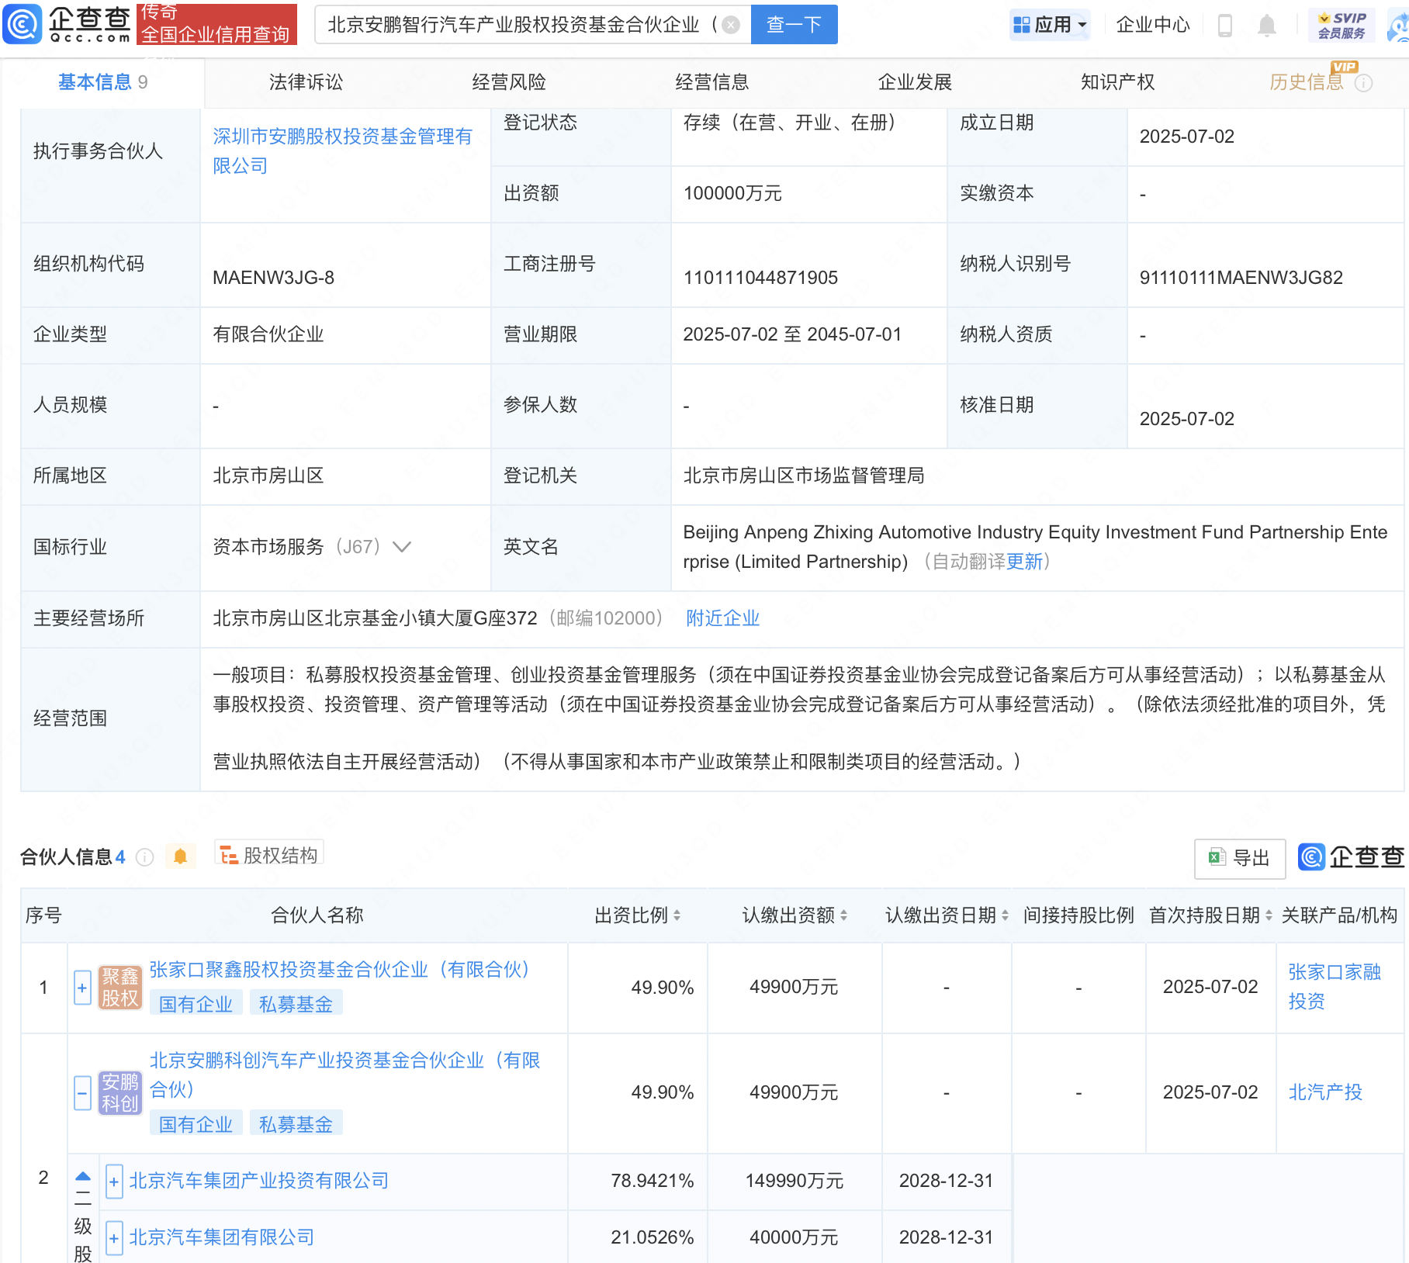Open 北京汽车集团有限公司 link

click(221, 1237)
